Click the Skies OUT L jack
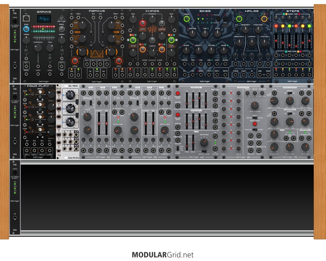Image resolution: width=326 pixels, height=261 pixels. click(217, 75)
